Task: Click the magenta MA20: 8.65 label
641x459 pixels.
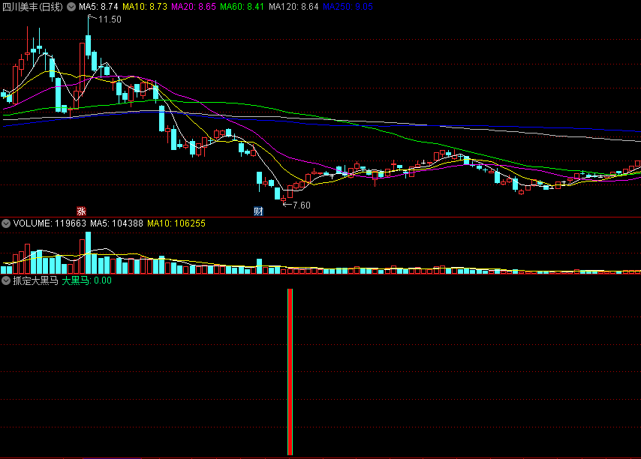Action: (x=194, y=7)
